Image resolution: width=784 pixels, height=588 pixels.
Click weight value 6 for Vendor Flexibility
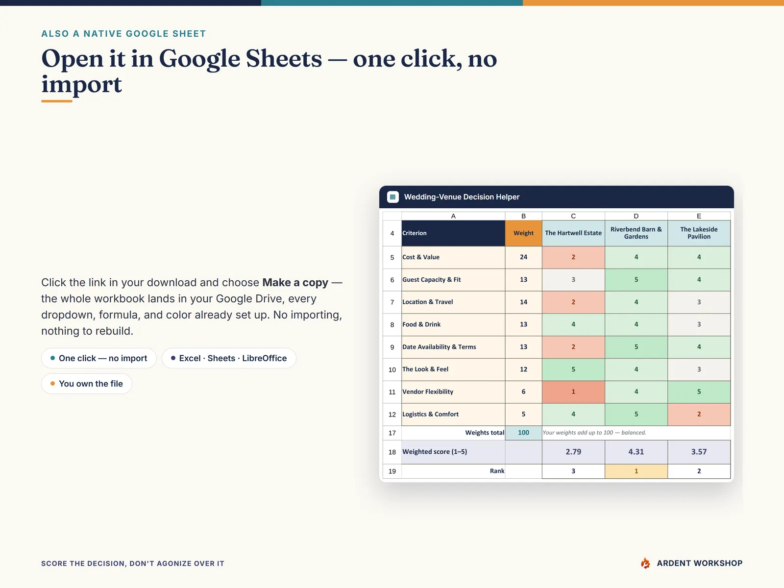[523, 392]
